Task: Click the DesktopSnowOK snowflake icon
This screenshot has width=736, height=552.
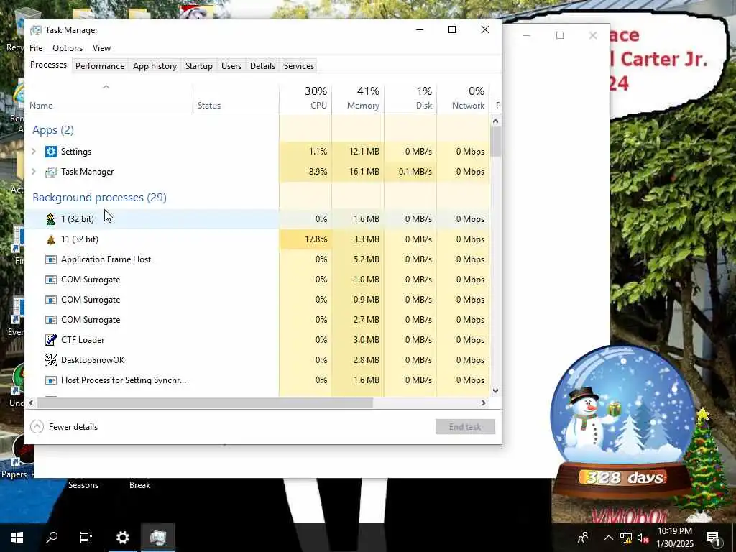Action: 51,360
